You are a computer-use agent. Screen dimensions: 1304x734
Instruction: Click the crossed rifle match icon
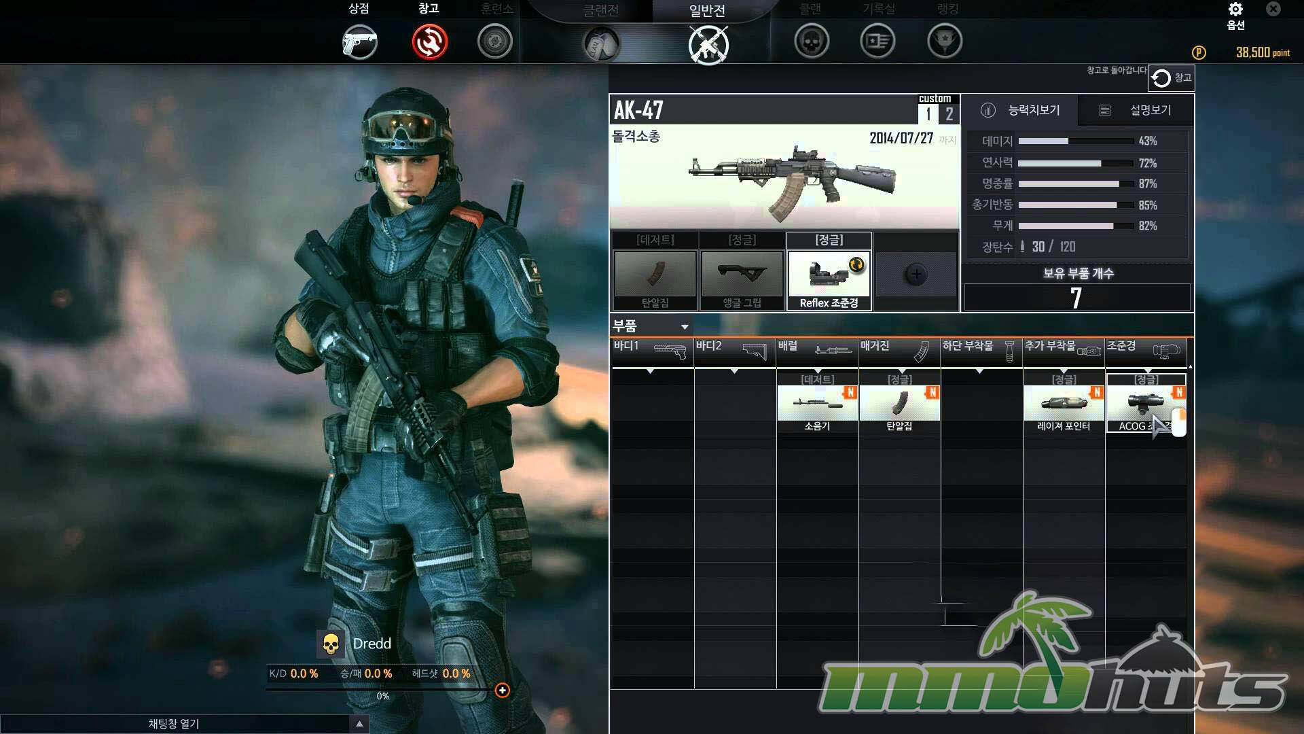(x=708, y=44)
